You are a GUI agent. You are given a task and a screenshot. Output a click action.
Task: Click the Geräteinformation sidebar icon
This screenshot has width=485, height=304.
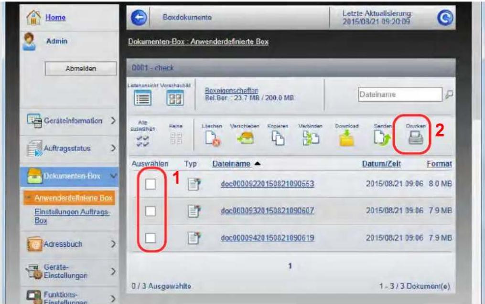pos(34,121)
